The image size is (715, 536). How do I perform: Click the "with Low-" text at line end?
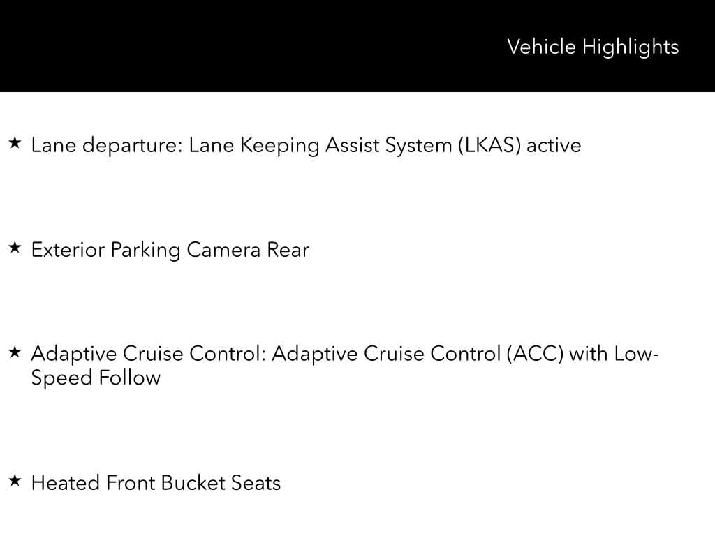614,354
